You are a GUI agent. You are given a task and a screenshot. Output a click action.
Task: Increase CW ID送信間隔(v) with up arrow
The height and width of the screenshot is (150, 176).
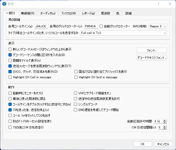[165, 126]
